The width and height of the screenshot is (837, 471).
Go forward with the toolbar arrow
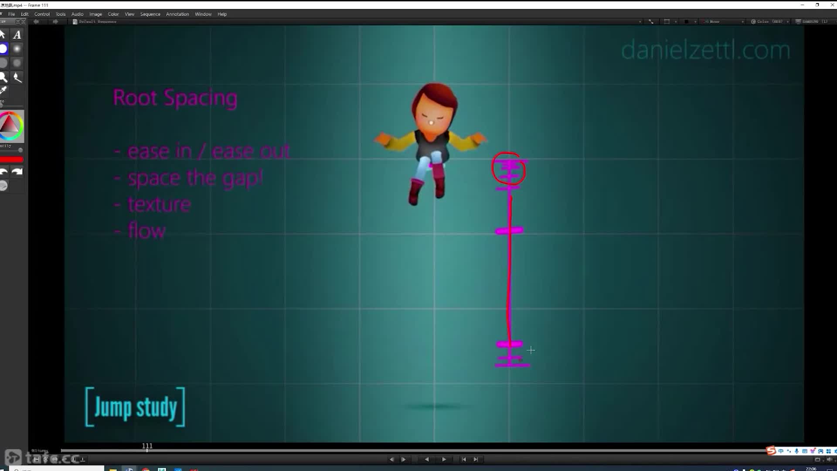pos(55,21)
